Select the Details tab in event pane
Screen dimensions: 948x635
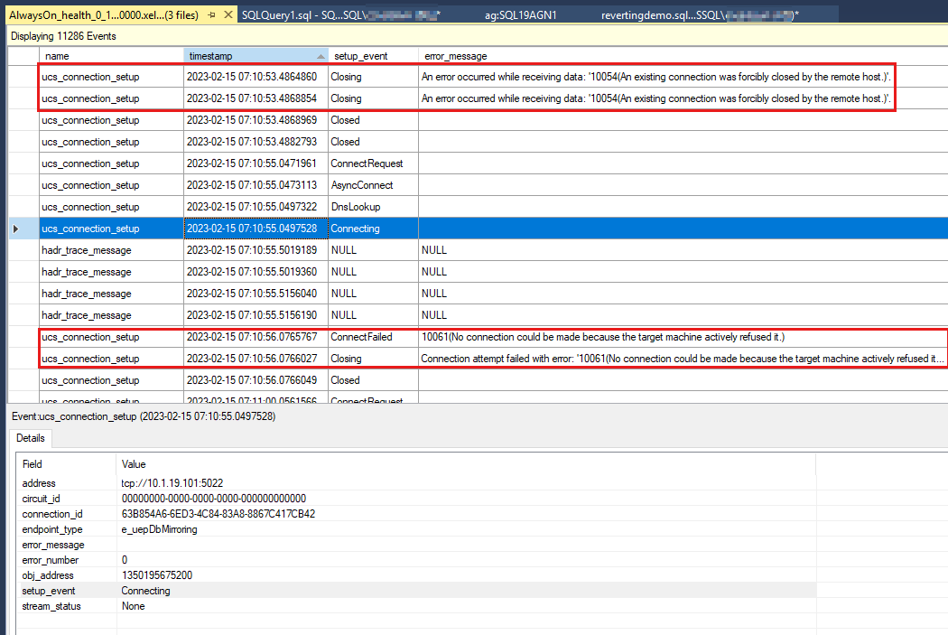30,438
